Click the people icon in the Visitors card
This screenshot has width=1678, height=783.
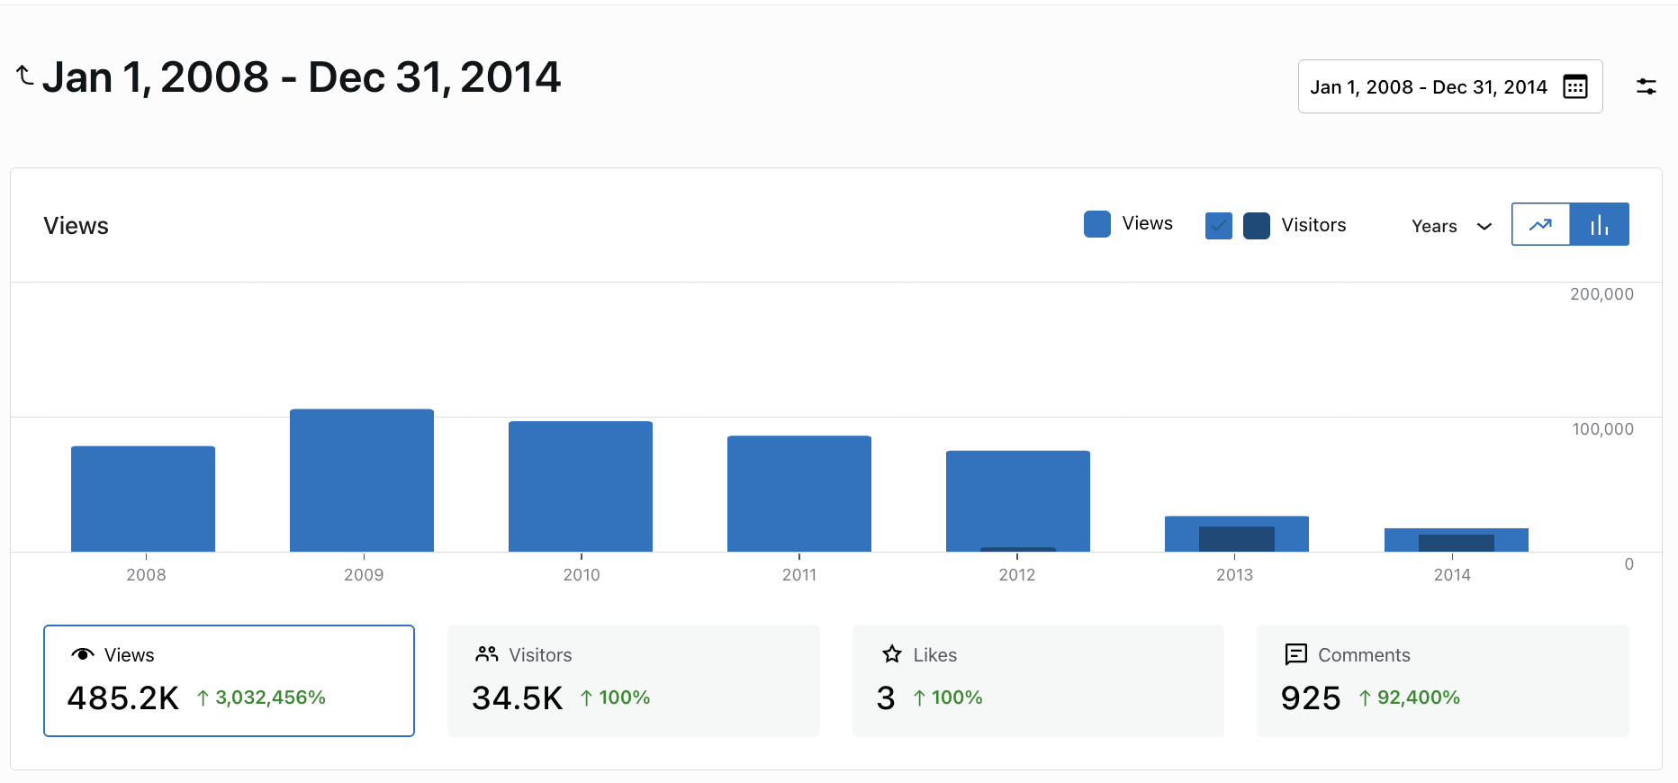(487, 654)
